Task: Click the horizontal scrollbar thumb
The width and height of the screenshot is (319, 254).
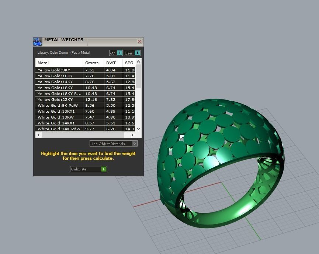Action: coord(83,135)
